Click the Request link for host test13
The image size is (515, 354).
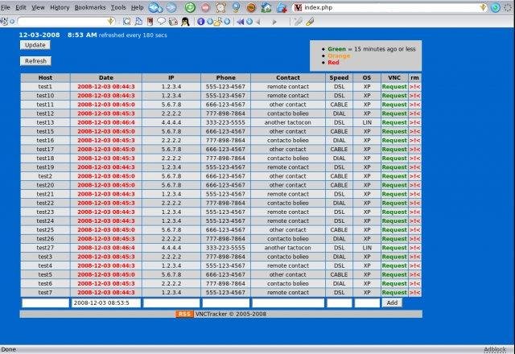394,122
